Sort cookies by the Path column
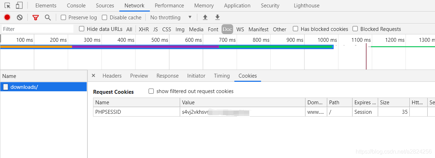Image resolution: width=435 pixels, height=158 pixels. (x=340, y=102)
